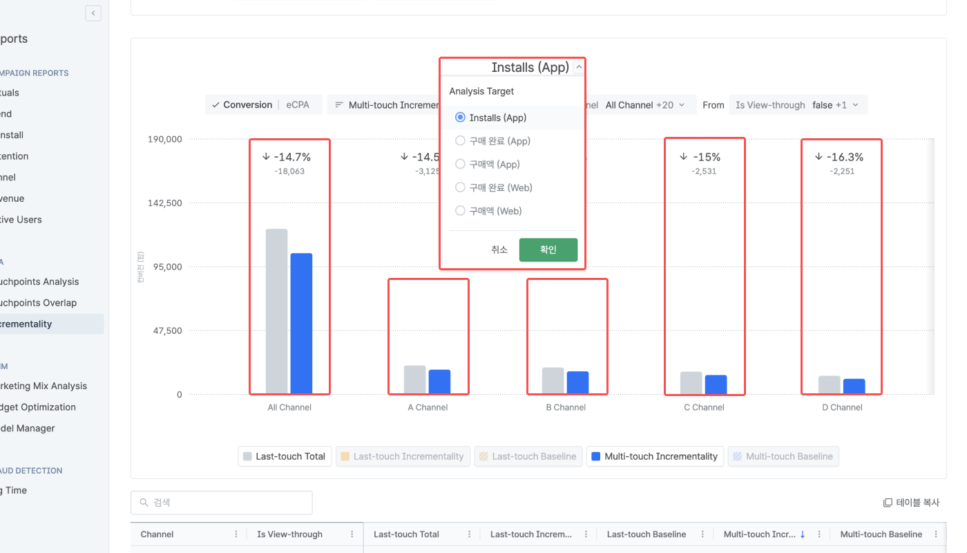Choose the 구매액 (App) radio option

pyautogui.click(x=460, y=165)
